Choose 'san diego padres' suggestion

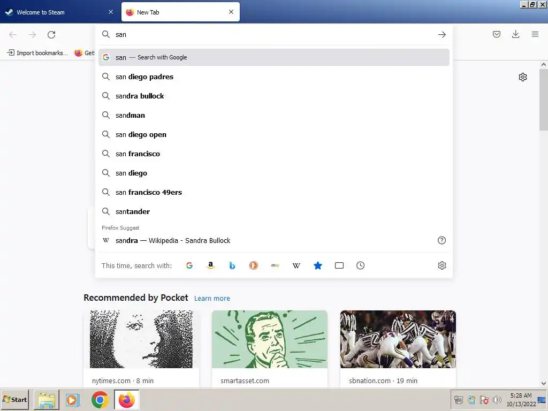tap(273, 77)
